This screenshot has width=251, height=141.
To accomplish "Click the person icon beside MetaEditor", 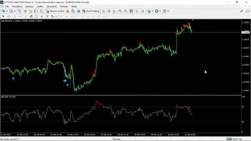I will 73,11.
